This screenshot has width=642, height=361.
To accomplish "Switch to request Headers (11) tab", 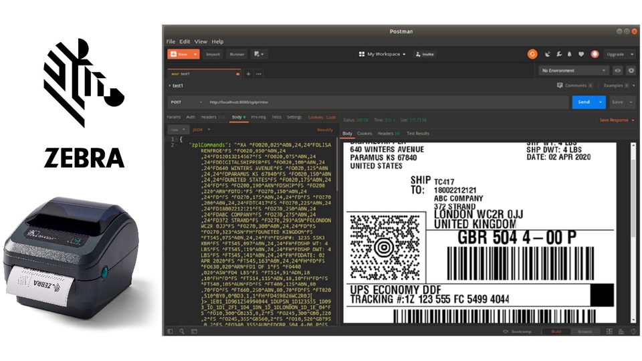I will (x=213, y=117).
